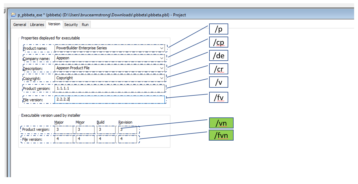The height and width of the screenshot is (184, 358).
Task: Click the 'Build' column header
Action: click(x=101, y=122)
